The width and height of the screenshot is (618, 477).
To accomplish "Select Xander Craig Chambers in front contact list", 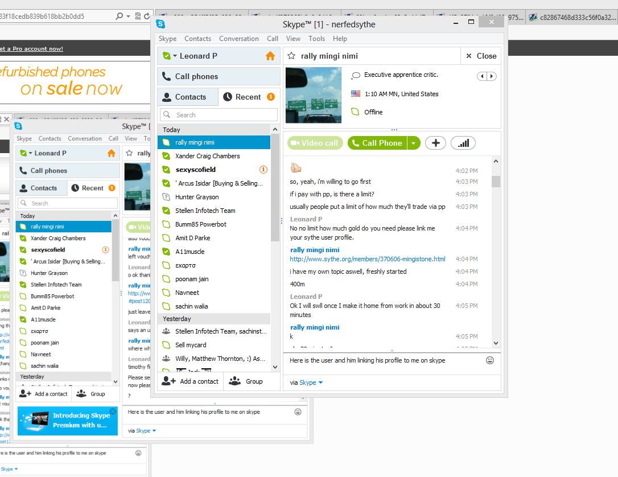I will point(214,156).
